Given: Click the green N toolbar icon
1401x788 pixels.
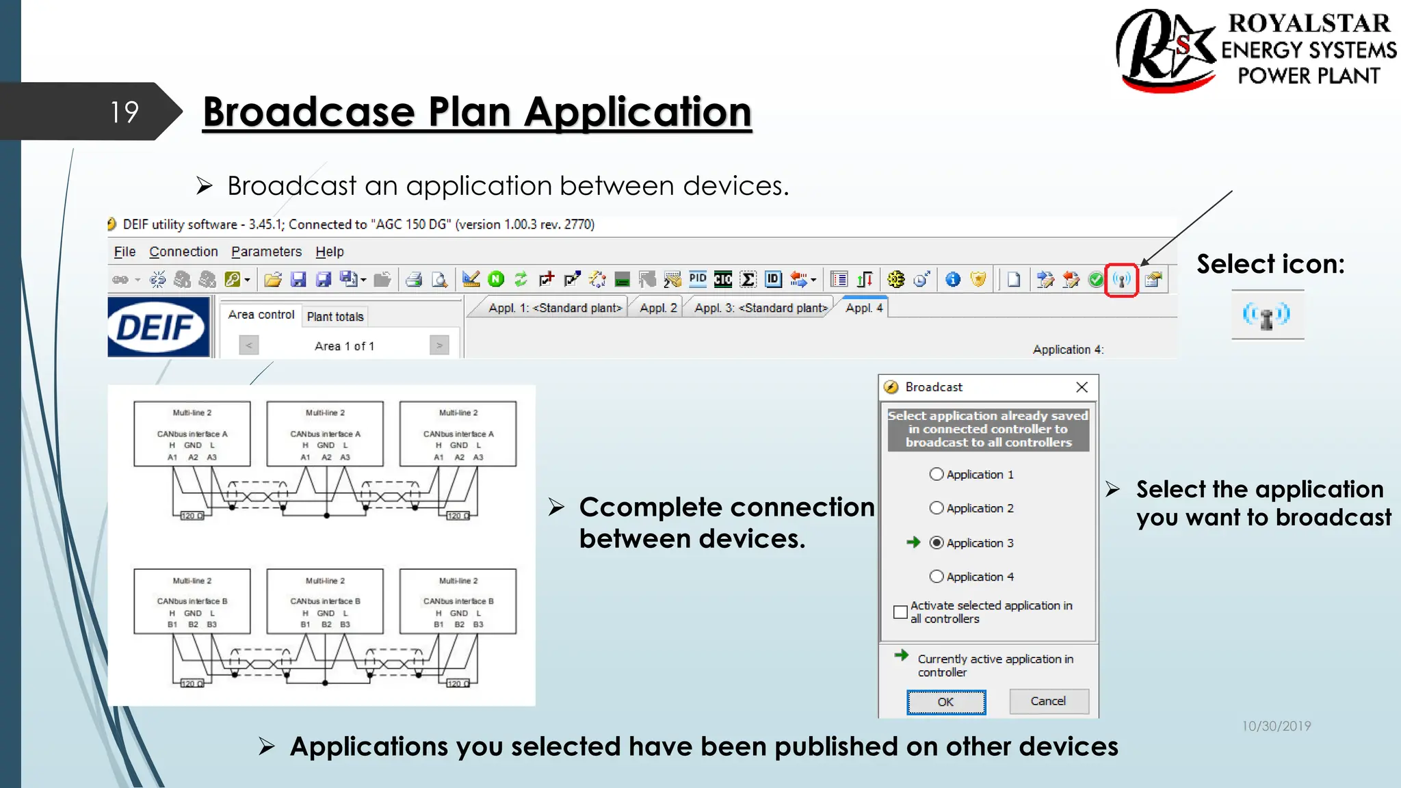Looking at the screenshot, I should tap(496, 279).
